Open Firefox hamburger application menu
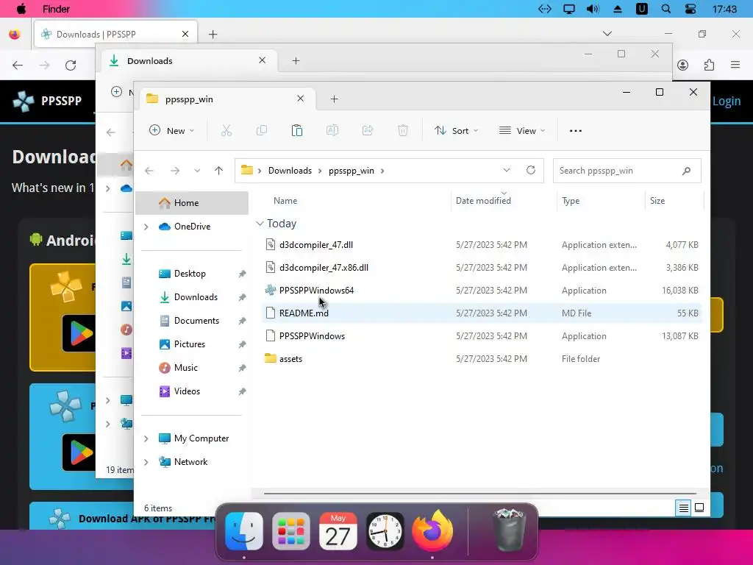This screenshot has width=753, height=565. (735, 65)
